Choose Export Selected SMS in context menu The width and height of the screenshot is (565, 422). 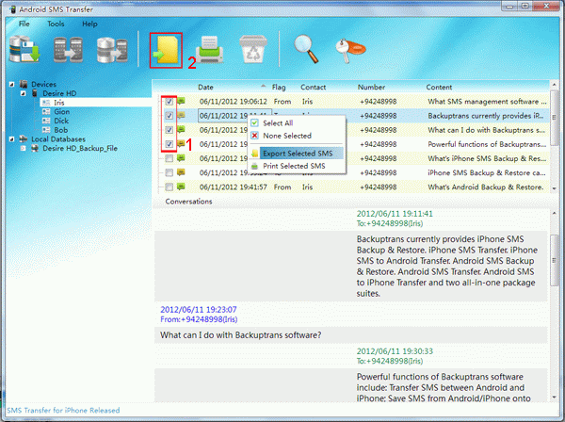coord(297,154)
